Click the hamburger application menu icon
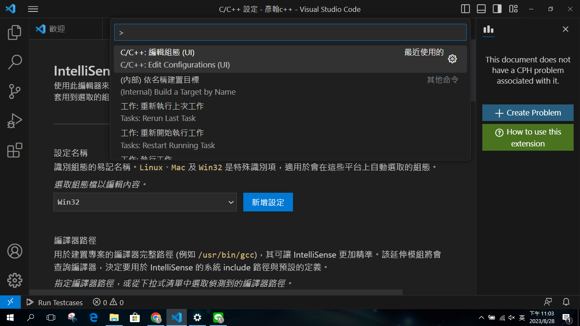Viewport: 580px width, 326px height. pos(33,9)
